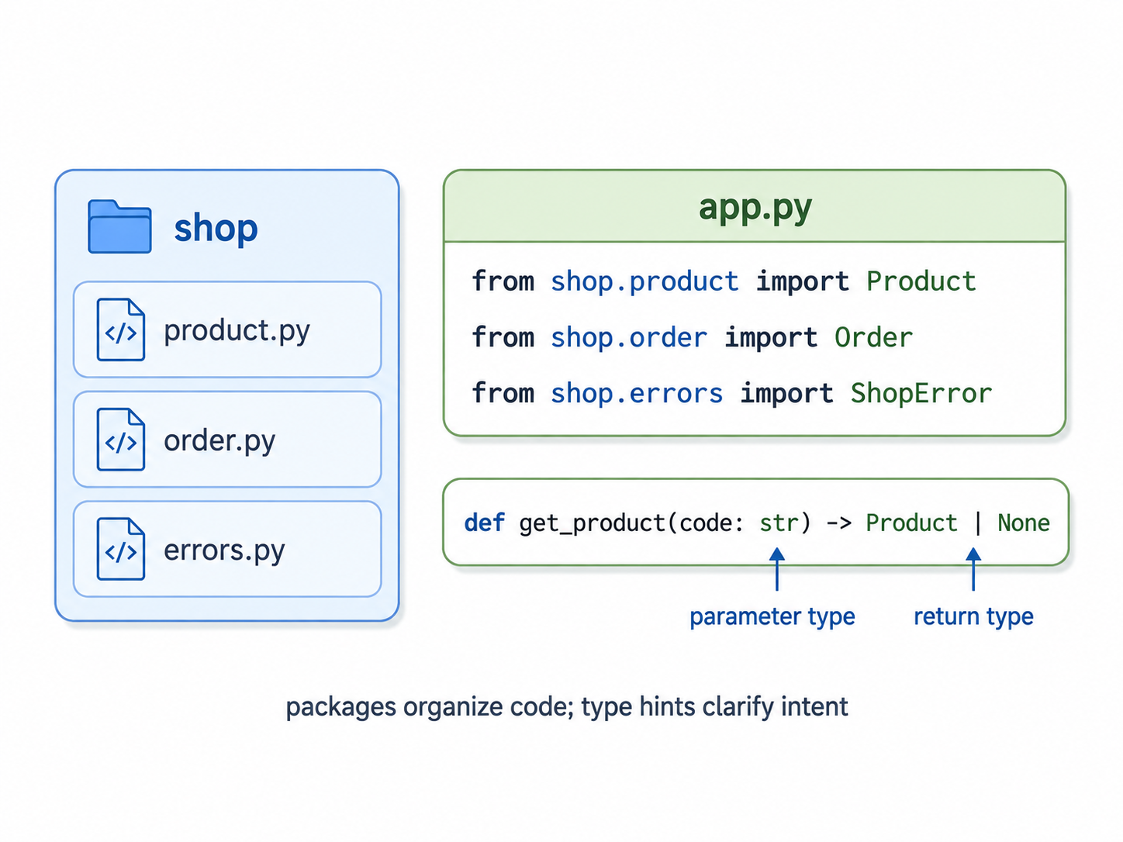Image resolution: width=1123 pixels, height=842 pixels.
Task: Click the imported name Order
Action: (x=873, y=338)
